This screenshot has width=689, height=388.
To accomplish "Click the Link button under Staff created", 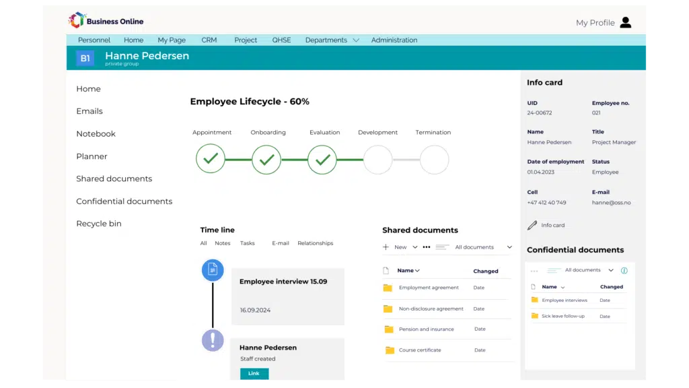I will coord(254,373).
